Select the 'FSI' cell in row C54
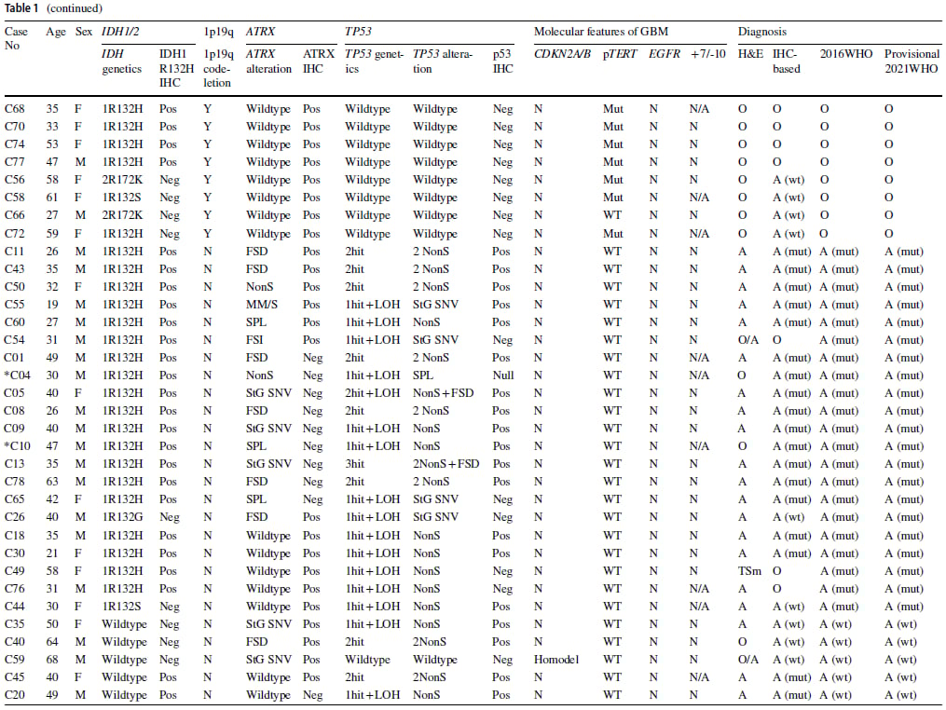The height and width of the screenshot is (710, 946). pyautogui.click(x=255, y=339)
